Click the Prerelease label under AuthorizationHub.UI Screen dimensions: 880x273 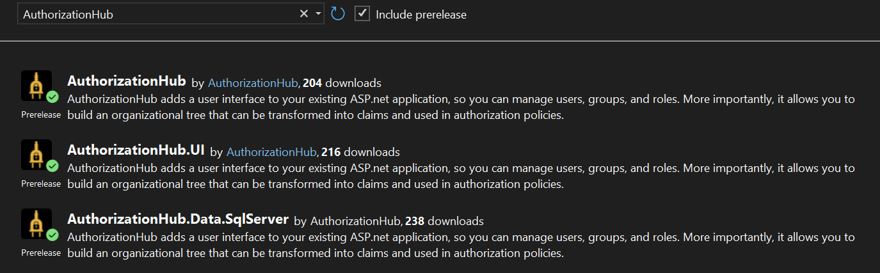pos(41,183)
